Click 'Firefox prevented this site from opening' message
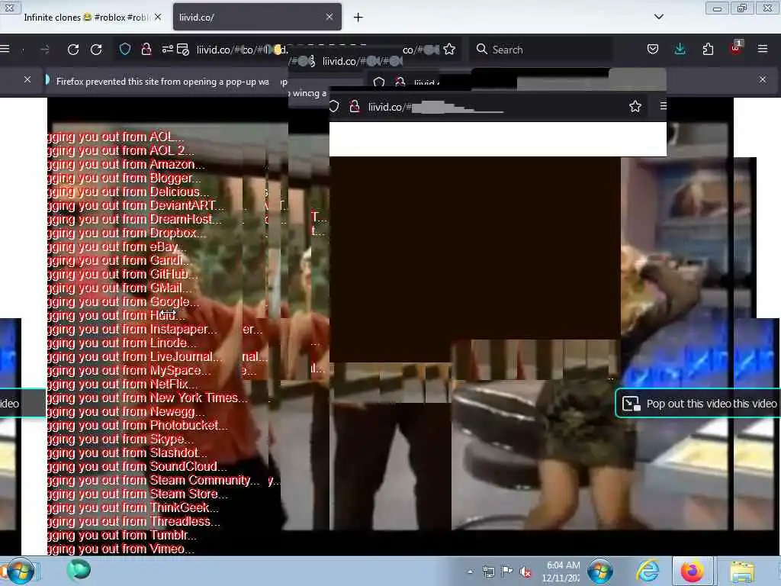The height and width of the screenshot is (586, 781). point(162,81)
